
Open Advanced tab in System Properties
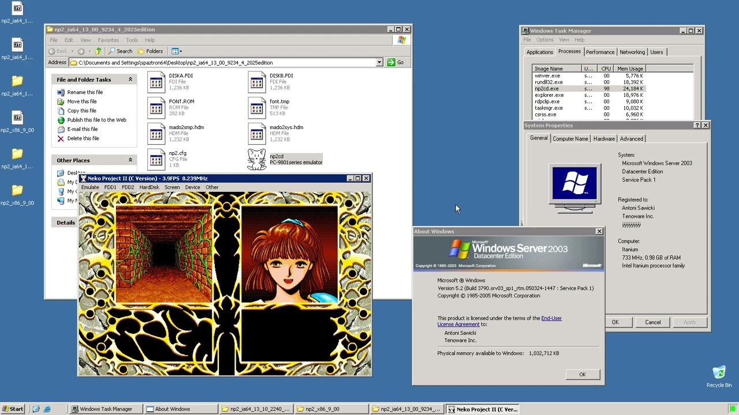[x=632, y=139]
